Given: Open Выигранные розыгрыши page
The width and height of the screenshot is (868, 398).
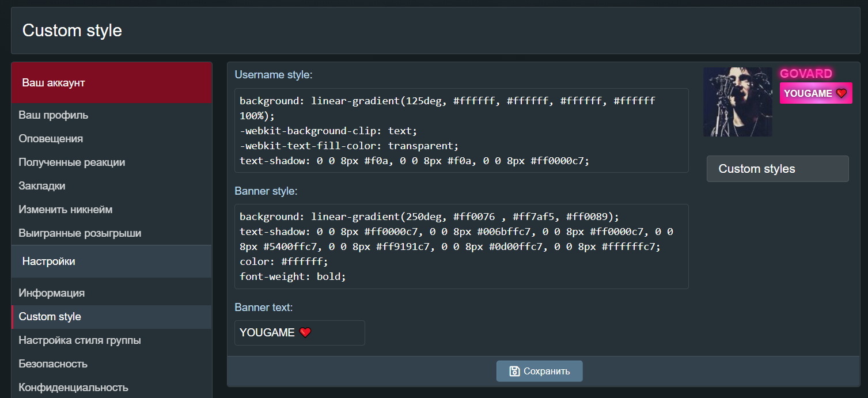Looking at the screenshot, I should (80, 233).
